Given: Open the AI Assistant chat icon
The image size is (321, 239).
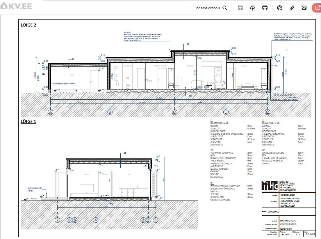Looking at the screenshot, I should click(316, 8).
